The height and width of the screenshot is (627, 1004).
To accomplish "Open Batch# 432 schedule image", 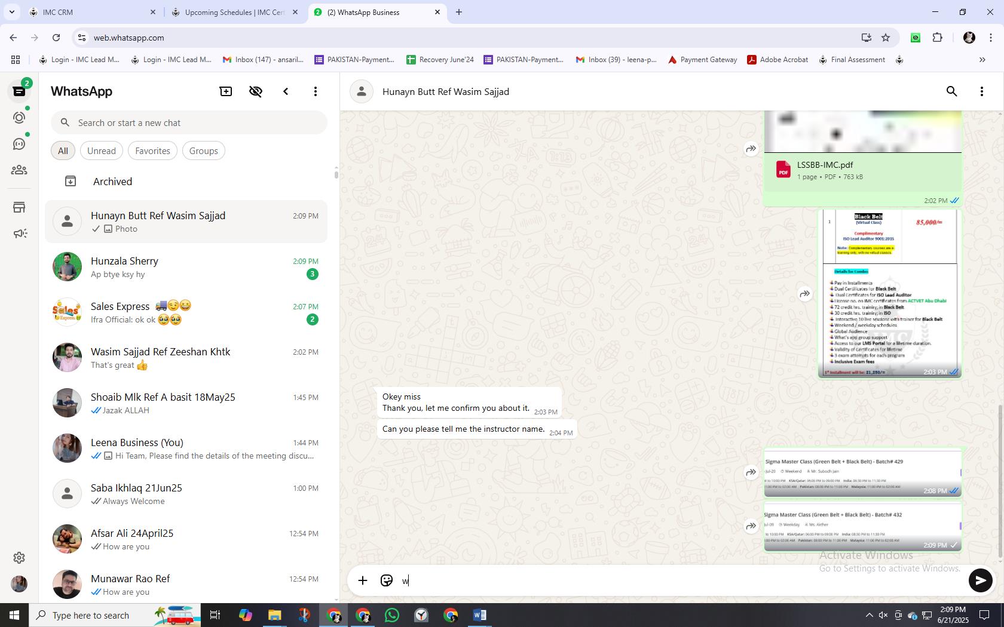I will tap(863, 527).
